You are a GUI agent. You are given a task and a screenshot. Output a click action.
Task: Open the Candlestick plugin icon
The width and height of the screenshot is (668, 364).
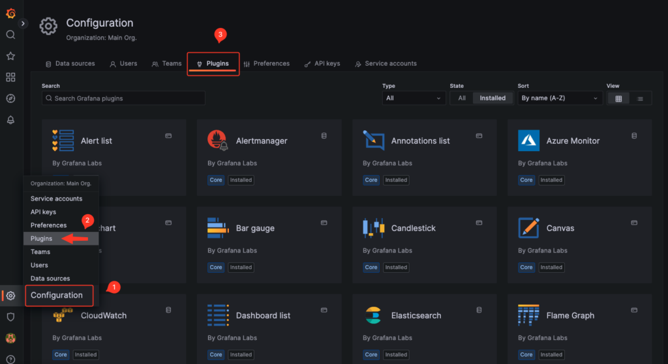(374, 228)
